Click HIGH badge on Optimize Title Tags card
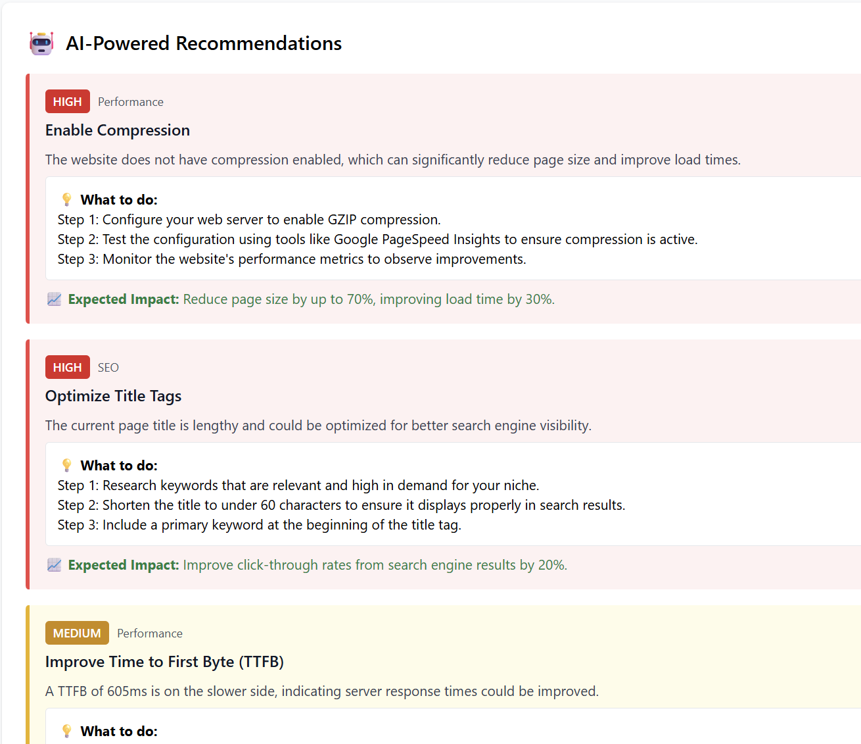 pos(67,368)
